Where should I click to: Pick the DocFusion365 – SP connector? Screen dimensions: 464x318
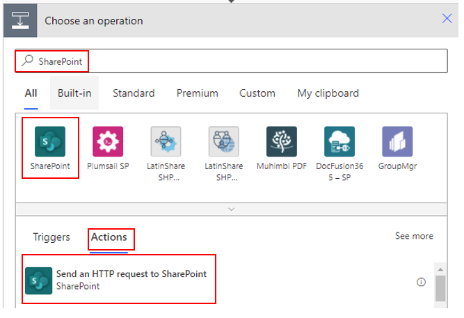point(339,141)
